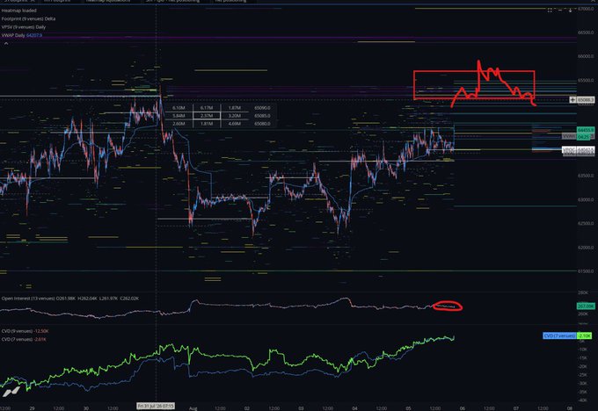Select the CVD (9 venues) legend entry
Viewport: 598px width, 411px height.
25,331
